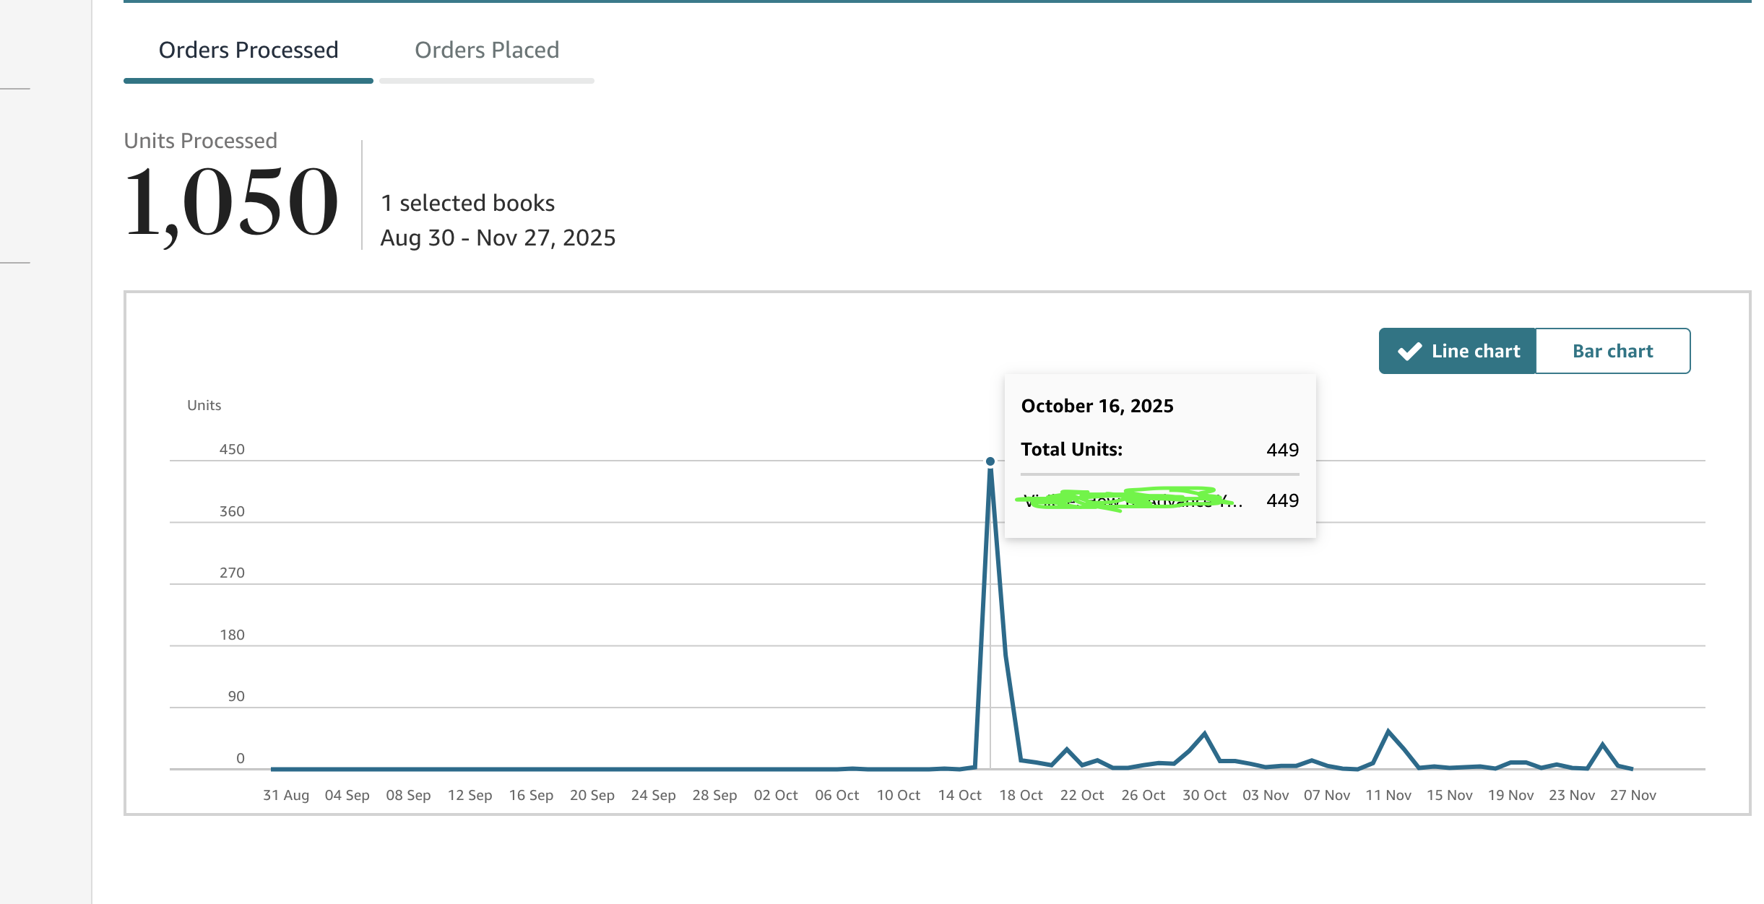Click the 30 Oct spike on the line
This screenshot has height=904, width=1764.
coord(1204,734)
